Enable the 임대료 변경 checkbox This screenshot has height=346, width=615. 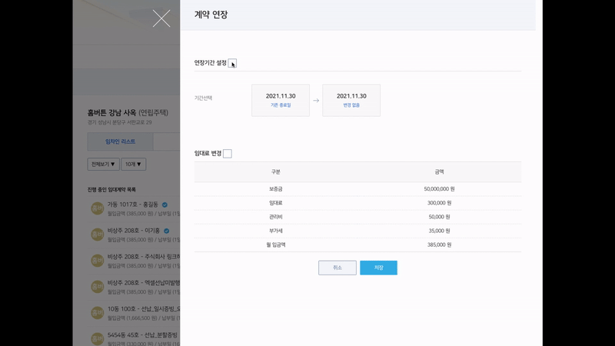[228, 153]
